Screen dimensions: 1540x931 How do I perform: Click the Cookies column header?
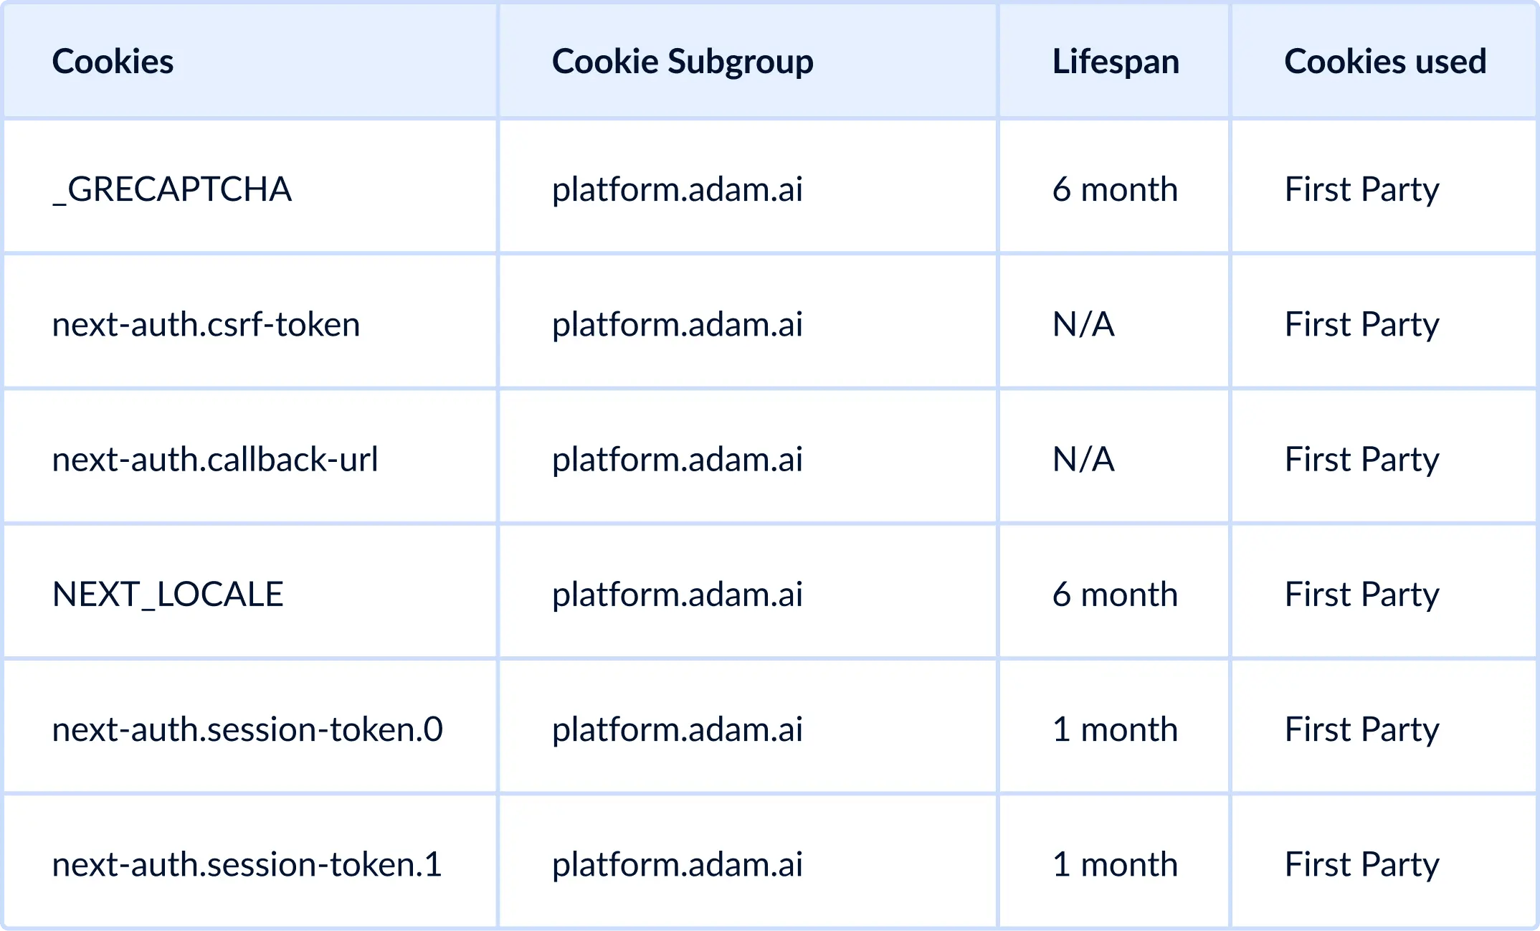click(x=113, y=61)
